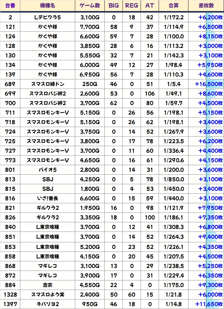The width and height of the screenshot is (224, 309).
Task: Click the AT column header
Action: click(149, 6)
